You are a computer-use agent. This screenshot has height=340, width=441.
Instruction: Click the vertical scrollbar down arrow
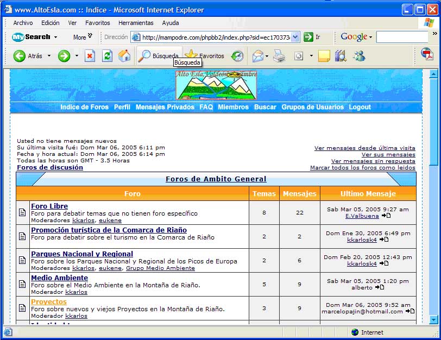pyautogui.click(x=433, y=320)
